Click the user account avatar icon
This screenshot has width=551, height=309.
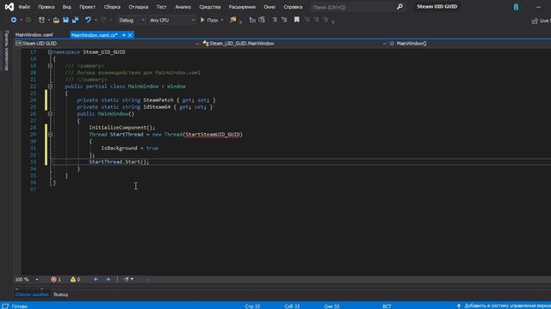click(x=516, y=7)
